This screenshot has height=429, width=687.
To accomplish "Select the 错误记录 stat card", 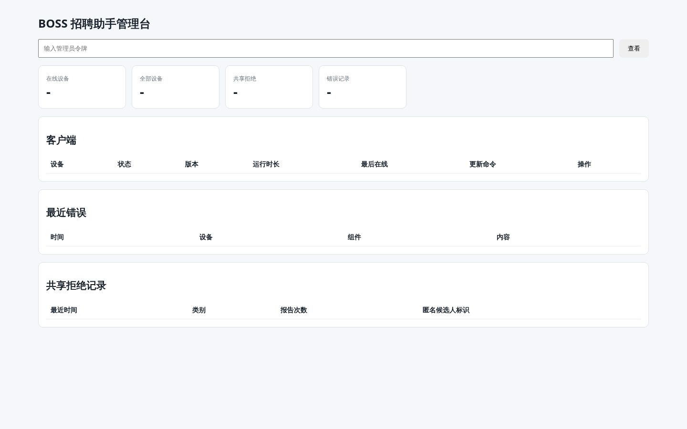I will [x=363, y=87].
